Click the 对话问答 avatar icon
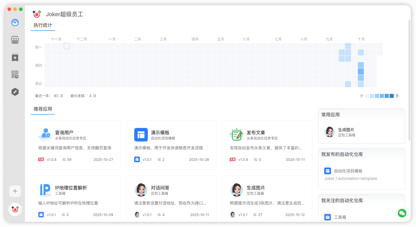Image resolution: width=416 pixels, height=227 pixels. [141, 190]
